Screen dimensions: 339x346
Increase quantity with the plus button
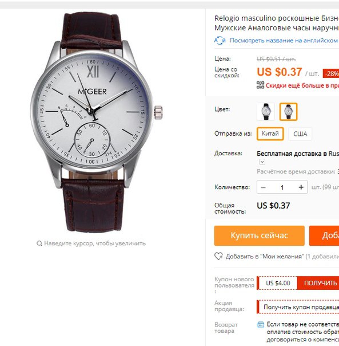pyautogui.click(x=301, y=187)
